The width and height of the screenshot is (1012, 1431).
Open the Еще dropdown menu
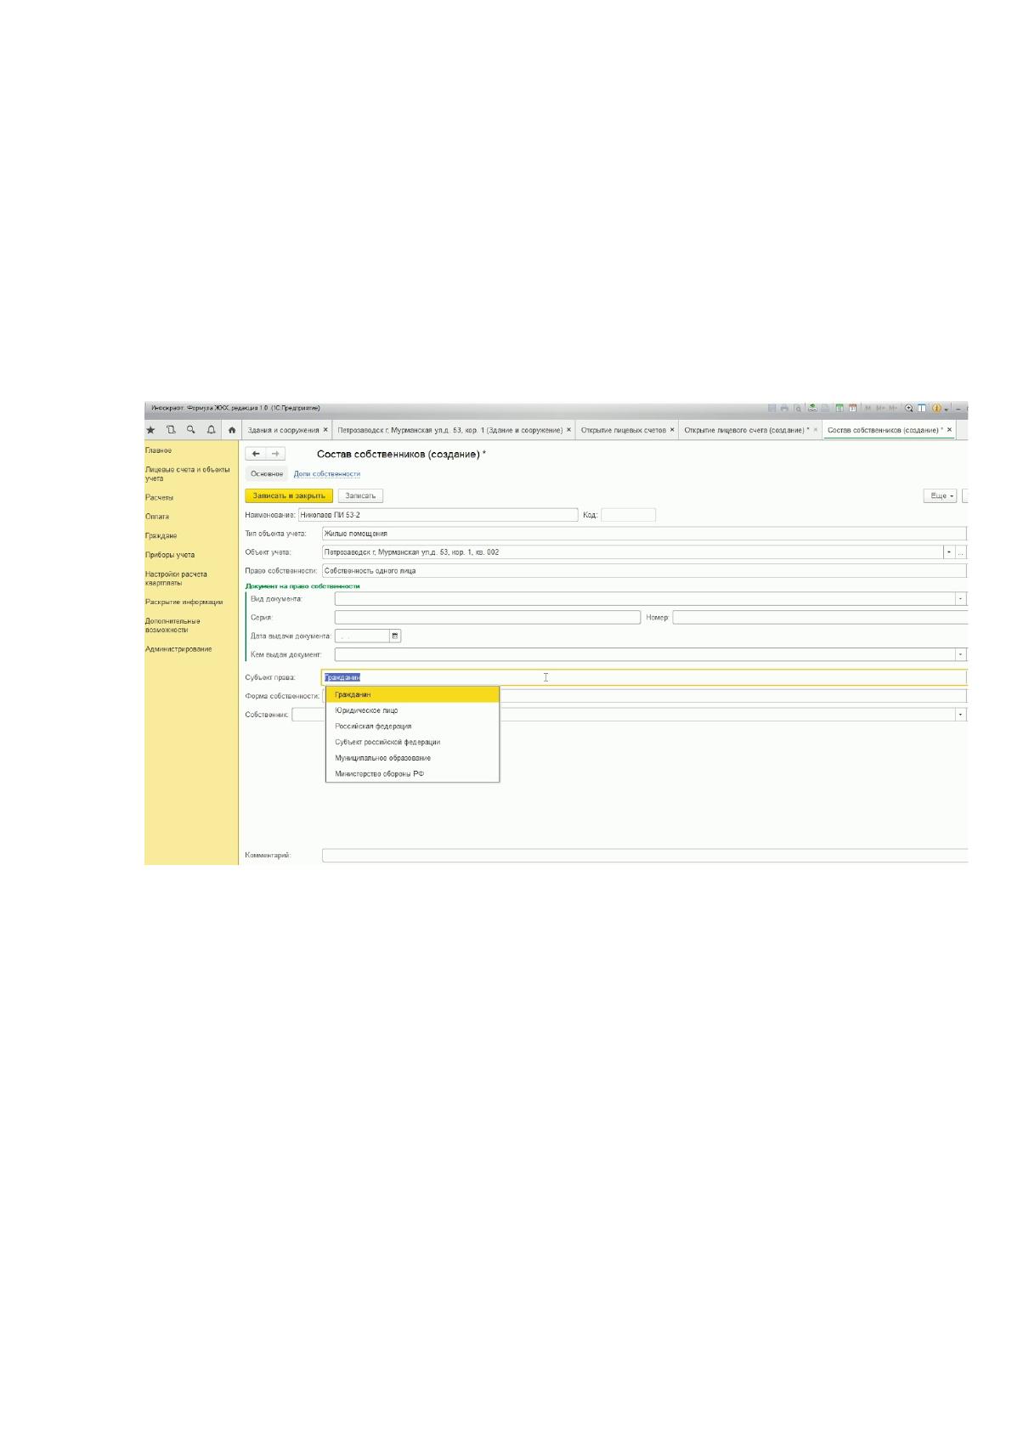coord(941,495)
